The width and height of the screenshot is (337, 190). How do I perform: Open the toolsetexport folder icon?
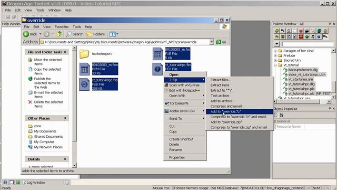point(84,54)
